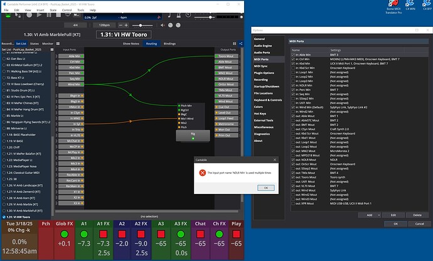This screenshot has width=433, height=261.
Task: Click the red Chat status square
Action: coord(200,234)
